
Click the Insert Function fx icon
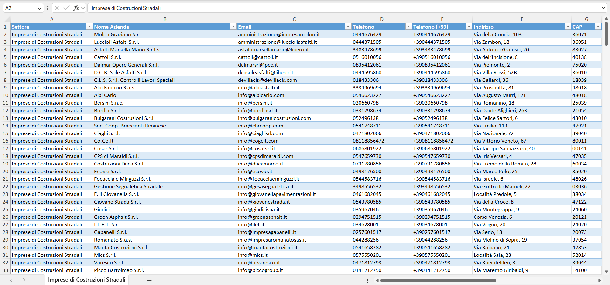point(76,8)
